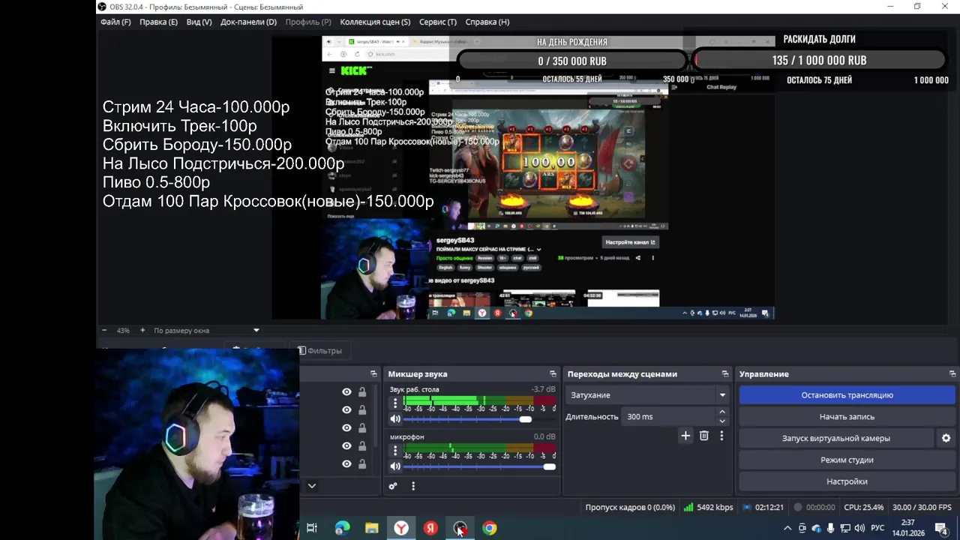Launch Microsoft Edge from taskbar
The image size is (960, 540).
pos(343,528)
